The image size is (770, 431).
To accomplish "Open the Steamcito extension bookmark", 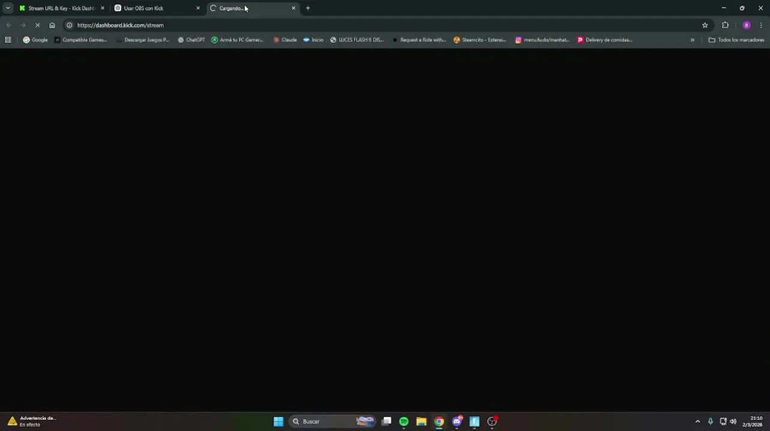I will (x=480, y=40).
